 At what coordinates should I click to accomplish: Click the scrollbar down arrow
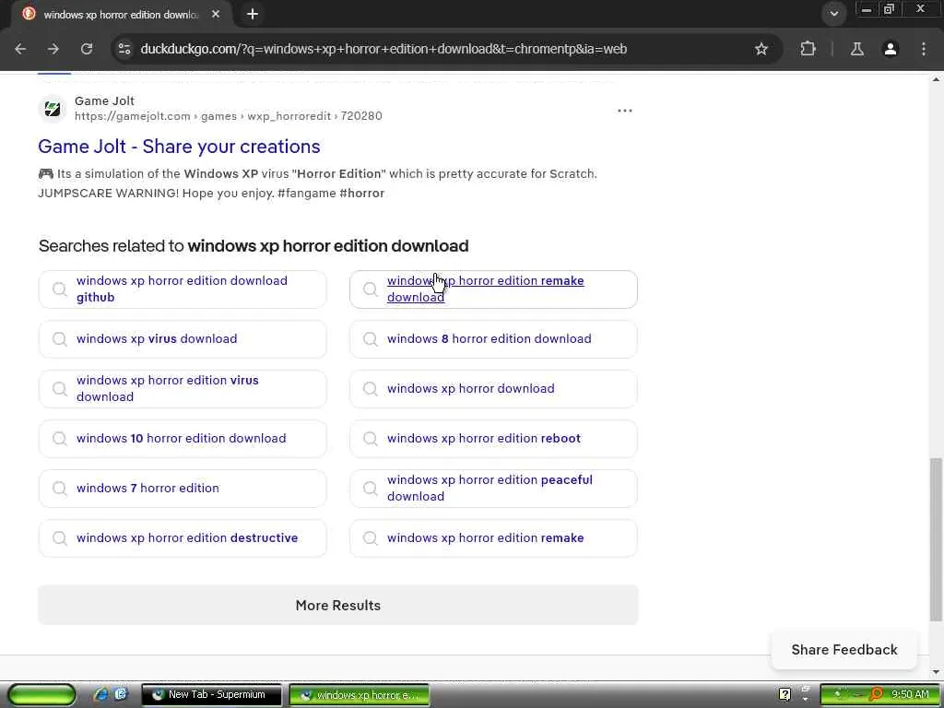[x=936, y=672]
